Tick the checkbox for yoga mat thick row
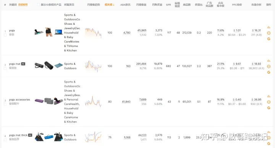Viewport: 275px width, 148px height. [5, 140]
